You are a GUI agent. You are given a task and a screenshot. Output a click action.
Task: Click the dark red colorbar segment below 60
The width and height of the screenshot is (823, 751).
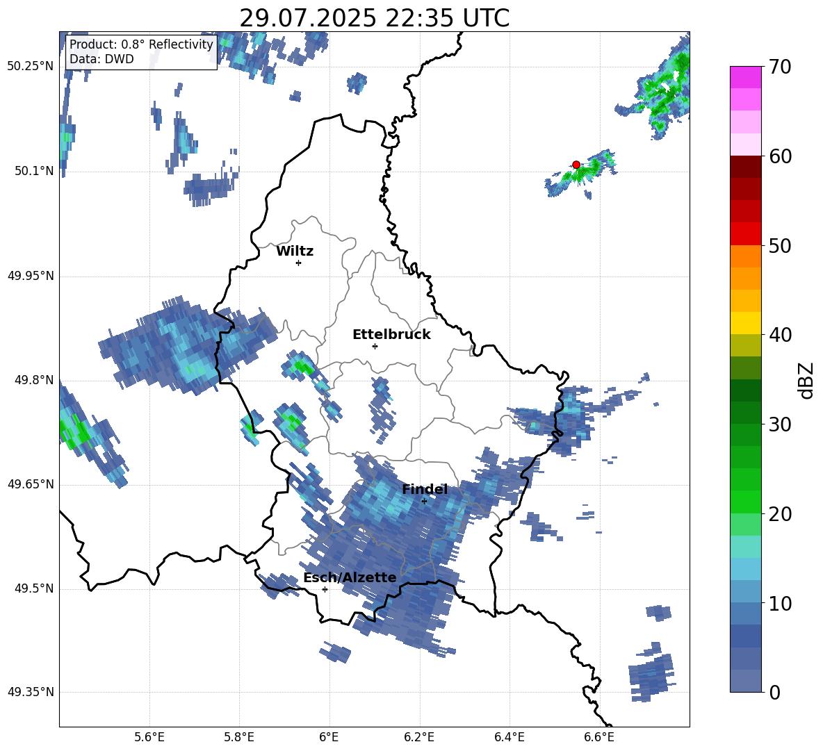745,167
